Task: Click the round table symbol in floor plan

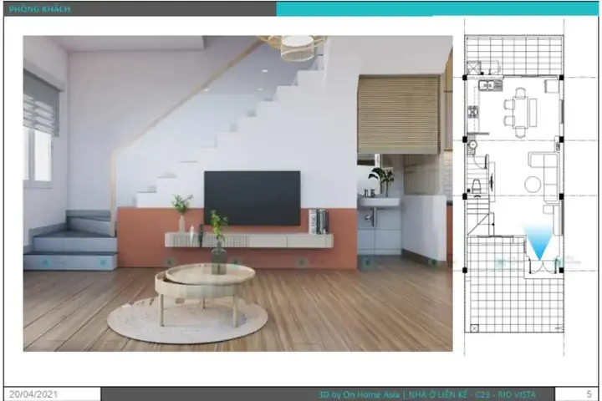Action: pos(533,185)
